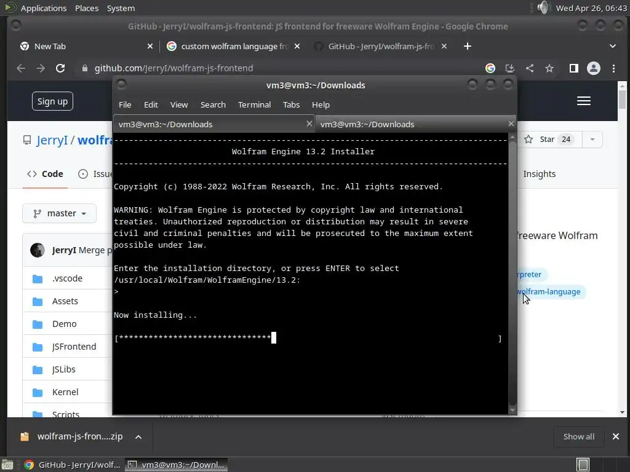630x472 pixels.
Task: Click show desktop icon in bottom panel
Action: click(x=7, y=465)
